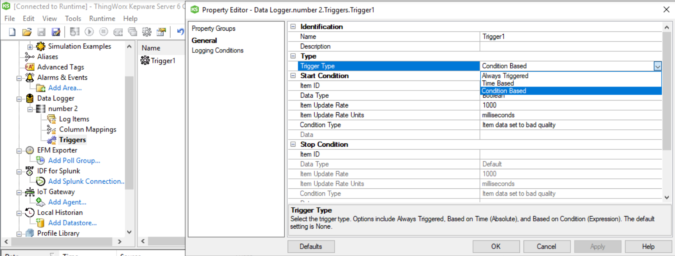
Task: Open the File menu
Action: (10, 18)
